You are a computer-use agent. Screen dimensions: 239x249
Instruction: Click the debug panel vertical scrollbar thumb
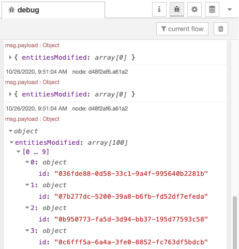[235, 223]
